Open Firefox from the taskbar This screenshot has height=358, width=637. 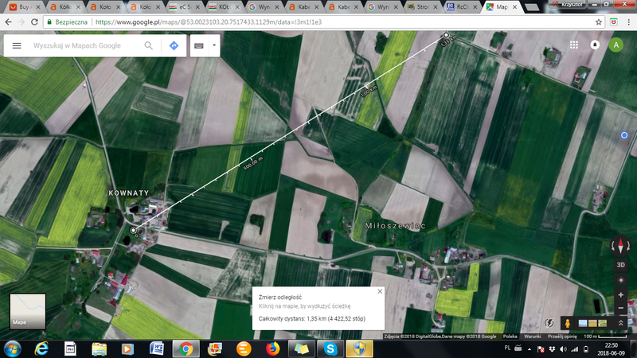click(x=272, y=348)
